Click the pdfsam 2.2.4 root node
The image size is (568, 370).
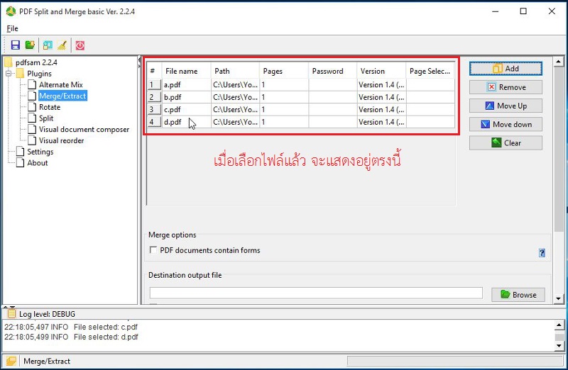coord(36,62)
